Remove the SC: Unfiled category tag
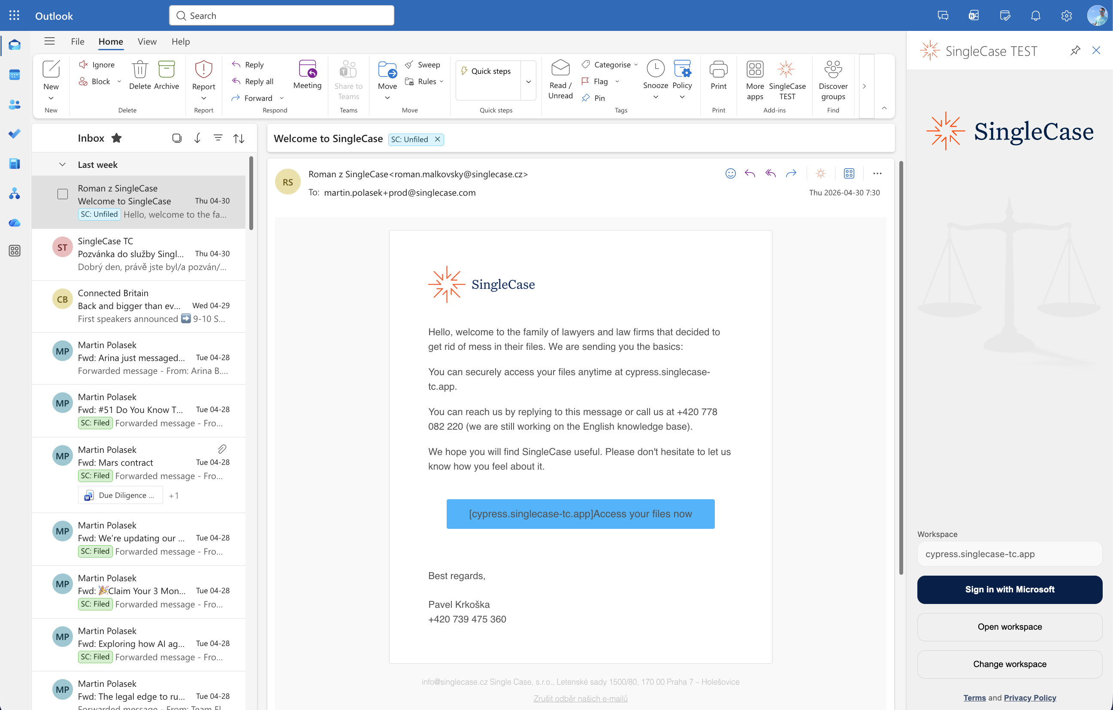The image size is (1113, 710). tap(437, 139)
